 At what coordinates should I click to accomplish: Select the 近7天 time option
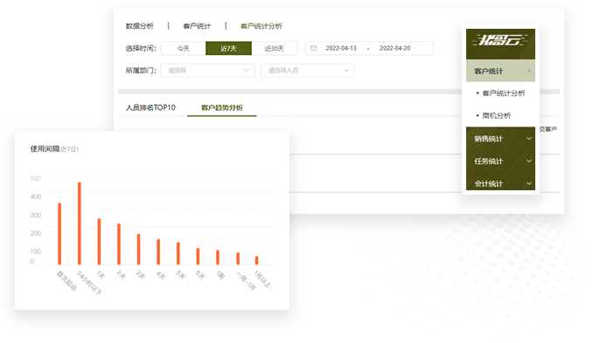tap(228, 48)
